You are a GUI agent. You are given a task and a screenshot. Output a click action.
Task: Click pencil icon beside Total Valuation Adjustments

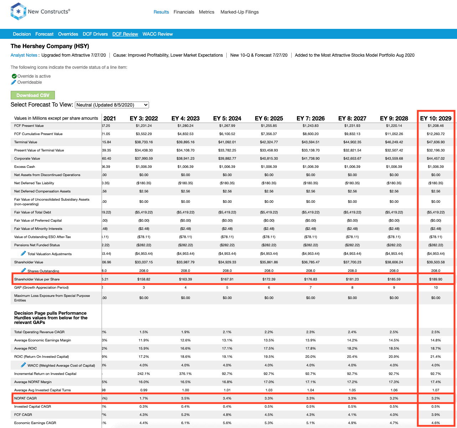[24, 253]
